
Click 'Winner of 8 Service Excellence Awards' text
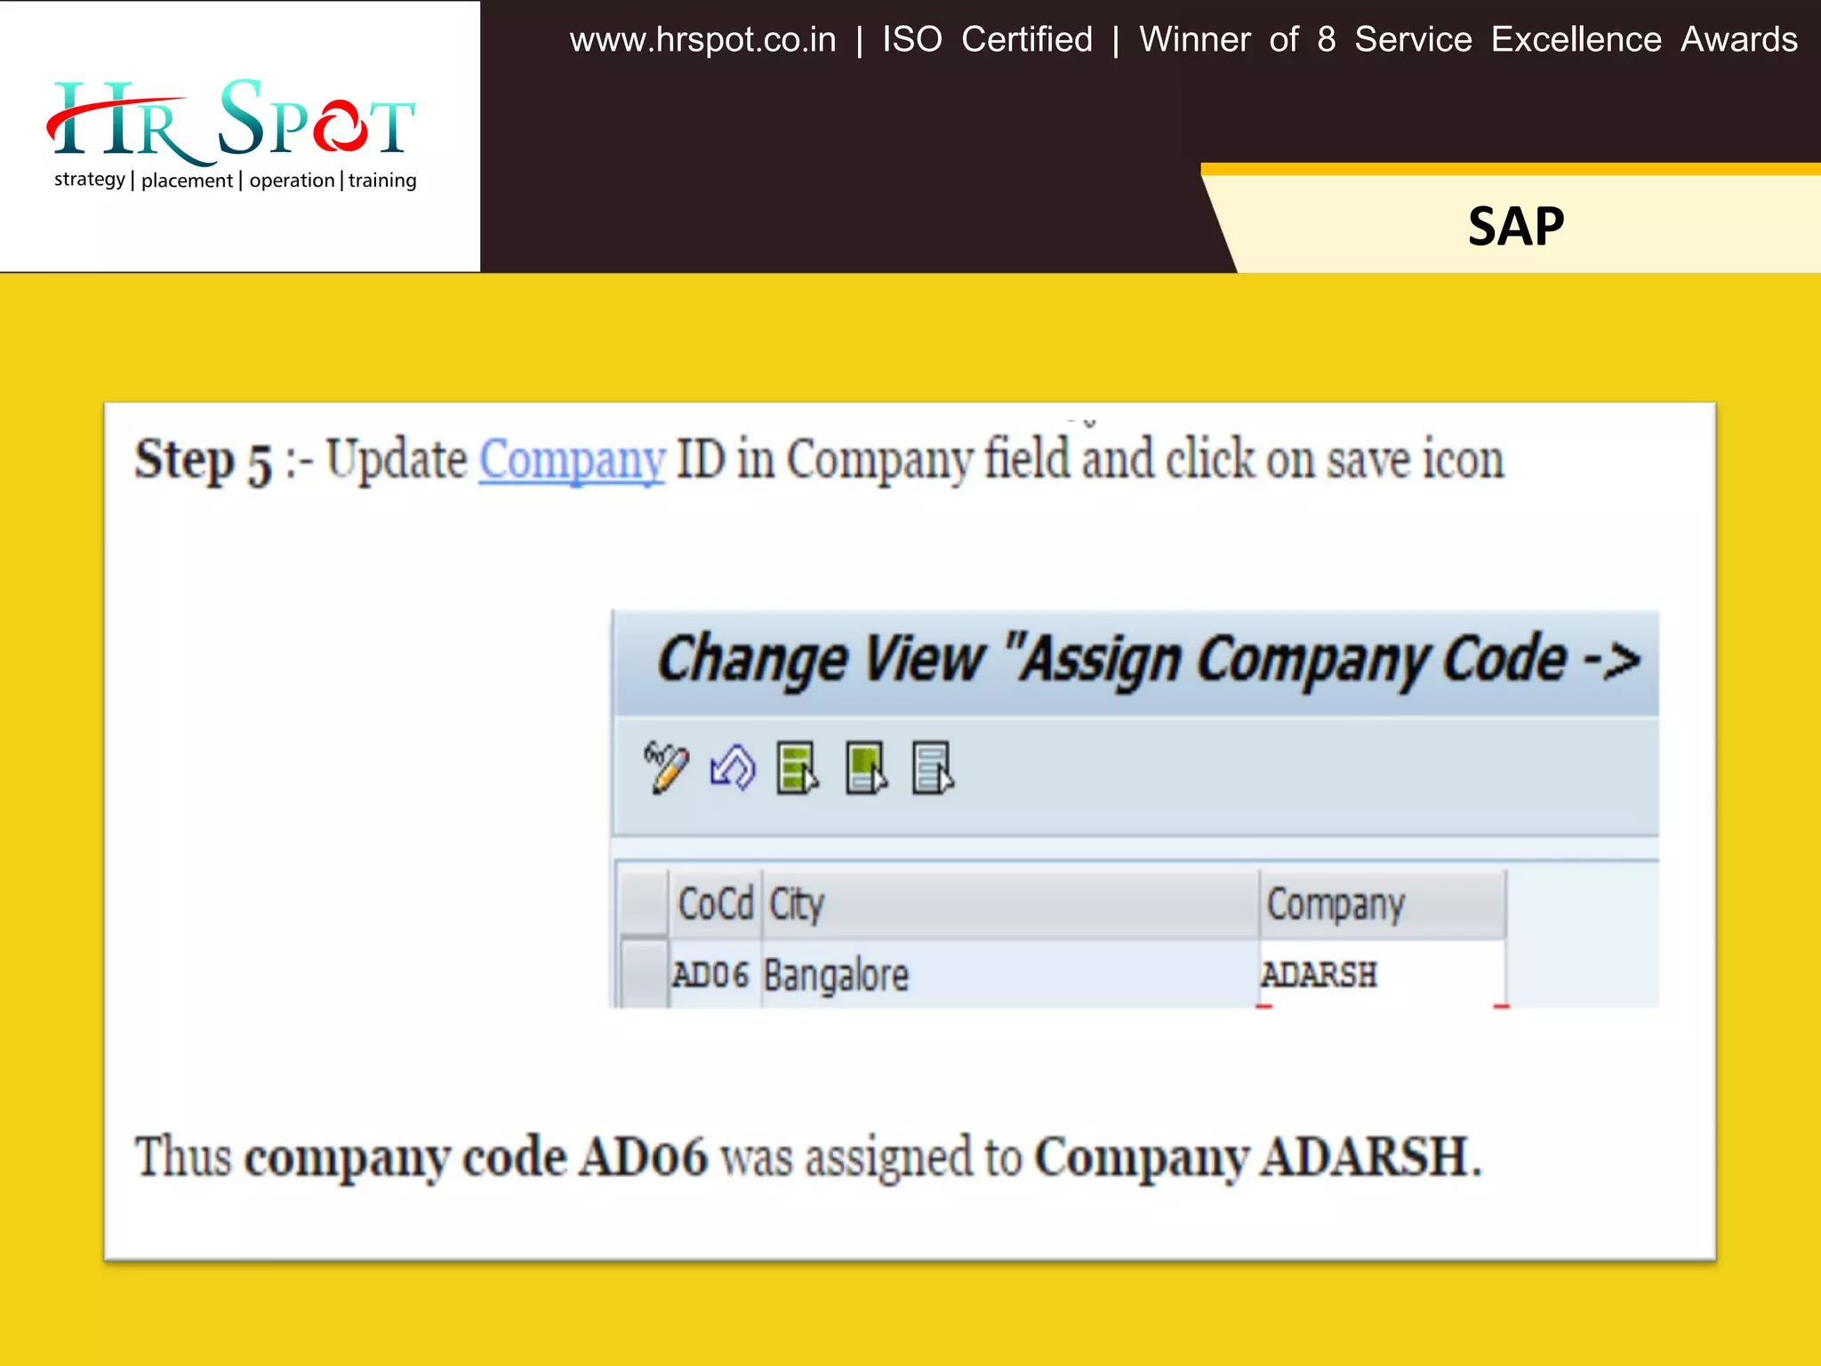(x=1469, y=40)
